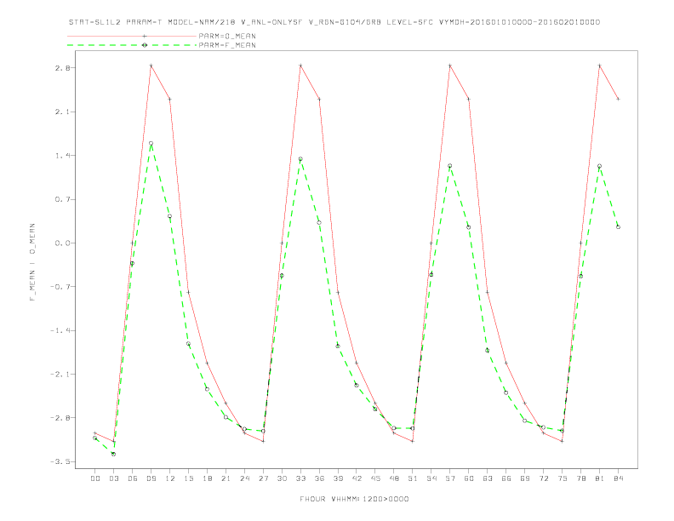Click x-axis forecast hour label 36
This screenshot has width=674, height=521.
coord(319,478)
